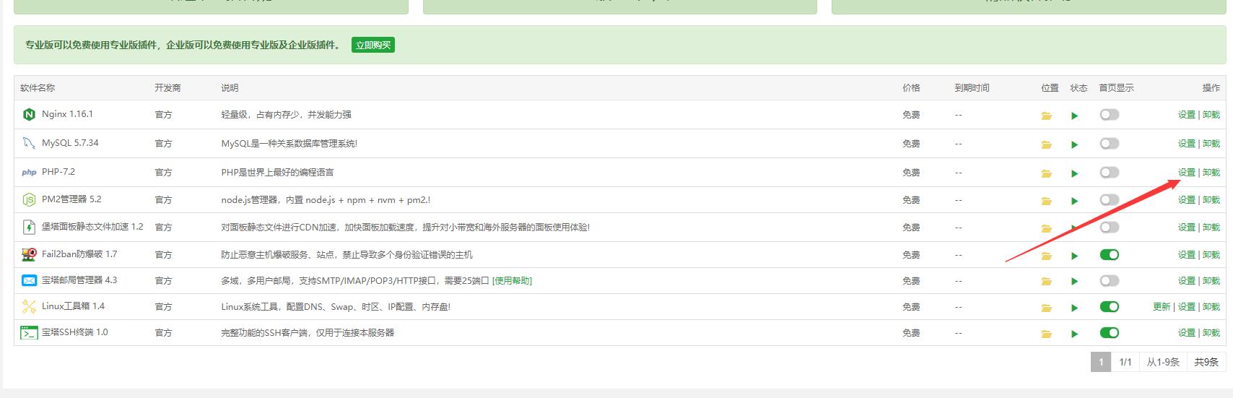
Task: Click the 从1-9条 range indicator
Action: click(x=1163, y=362)
